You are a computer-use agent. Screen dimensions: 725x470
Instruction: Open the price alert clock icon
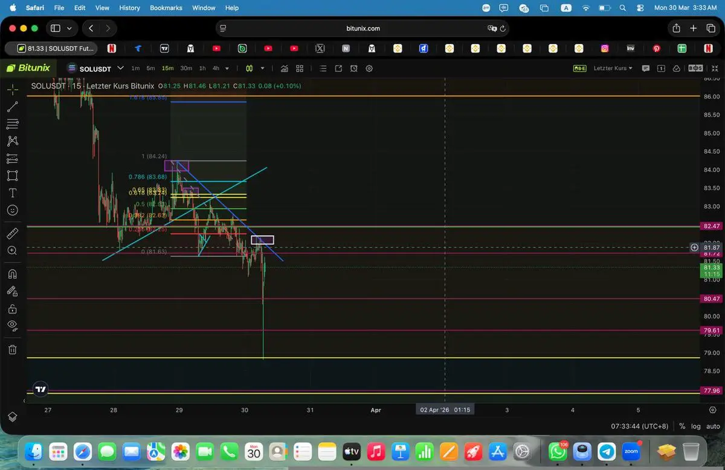coord(354,68)
